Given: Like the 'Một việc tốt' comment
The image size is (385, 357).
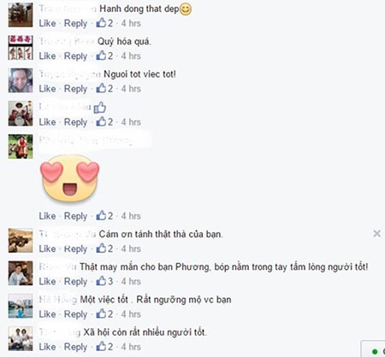Looking at the screenshot, I should [47, 314].
